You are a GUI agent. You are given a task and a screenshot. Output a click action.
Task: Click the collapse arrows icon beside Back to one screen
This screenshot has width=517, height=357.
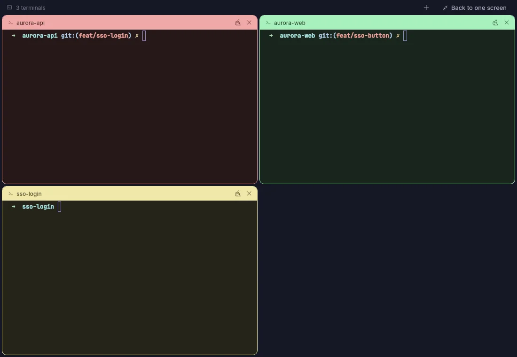coord(445,8)
